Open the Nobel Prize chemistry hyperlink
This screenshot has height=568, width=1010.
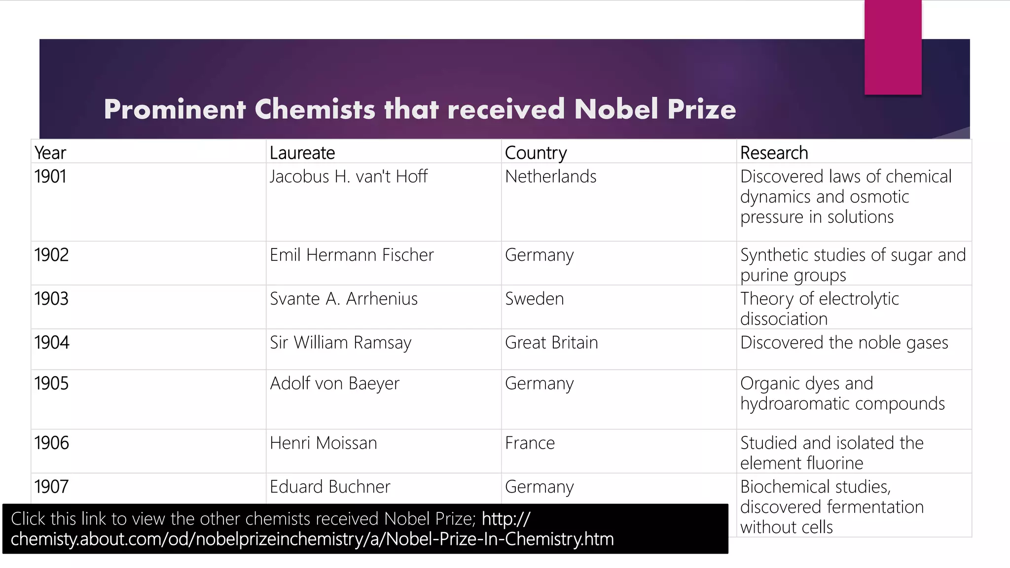tap(312, 529)
